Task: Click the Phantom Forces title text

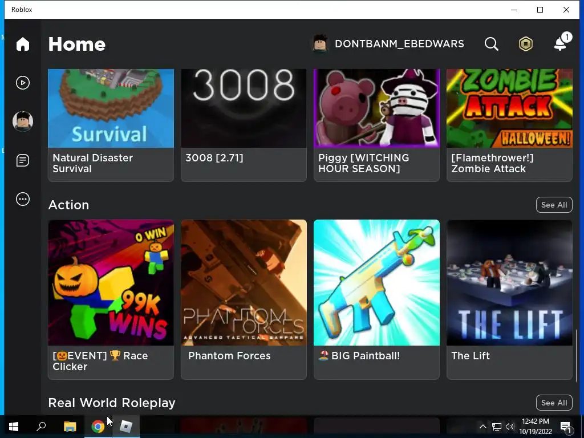Action: (229, 356)
